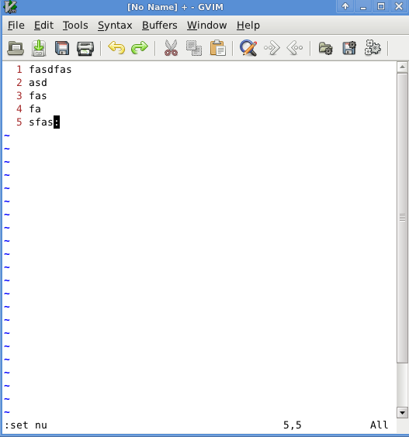Click line number 1 in the gutter
The image size is (409, 437).
[x=19, y=70]
